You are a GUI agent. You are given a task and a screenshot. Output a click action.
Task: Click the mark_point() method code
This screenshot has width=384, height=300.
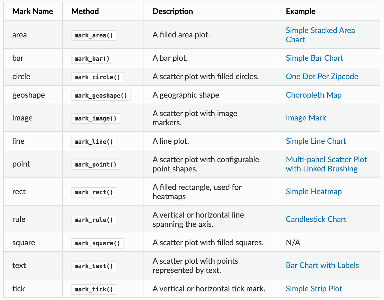tap(95, 164)
